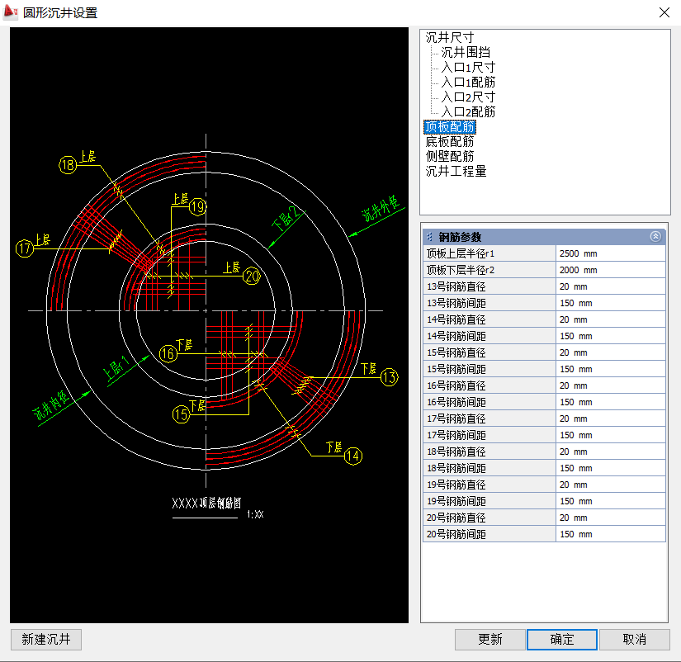Click the 13号钢筋直径 value cell
The height and width of the screenshot is (662, 681).
coord(610,286)
